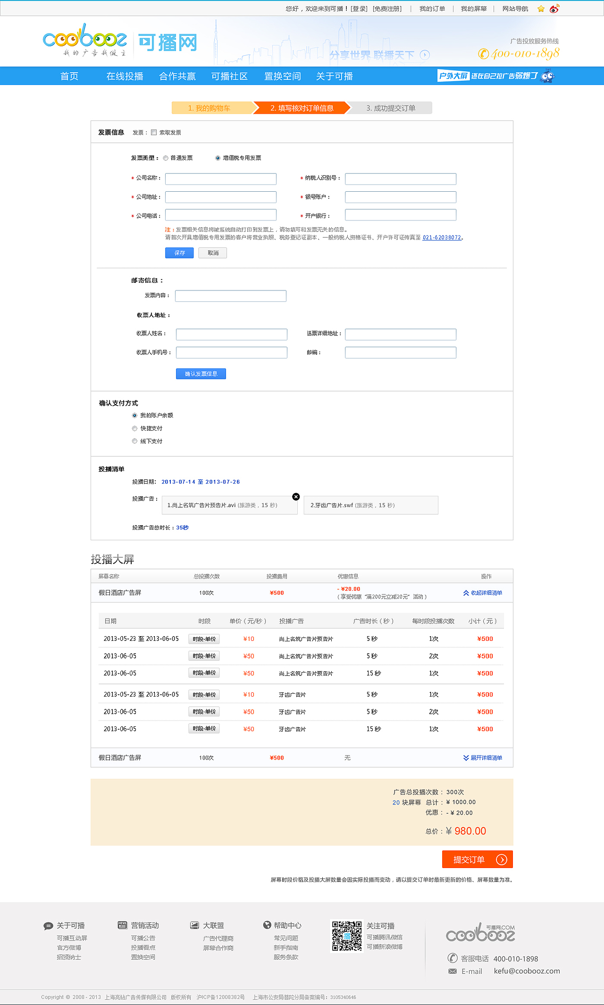
Task: Click the favorite star icon in top bar
Action: (541, 9)
